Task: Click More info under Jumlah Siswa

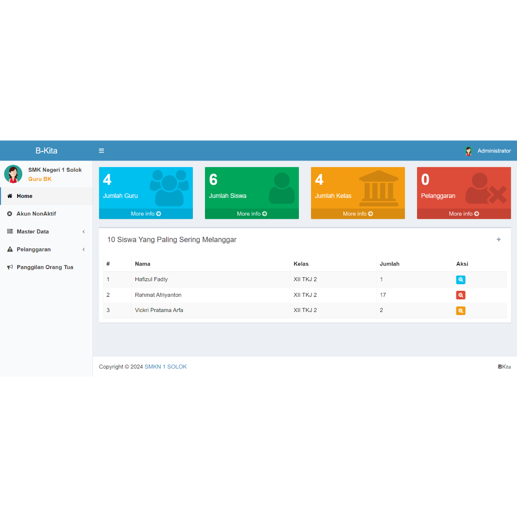Action: 251,214
